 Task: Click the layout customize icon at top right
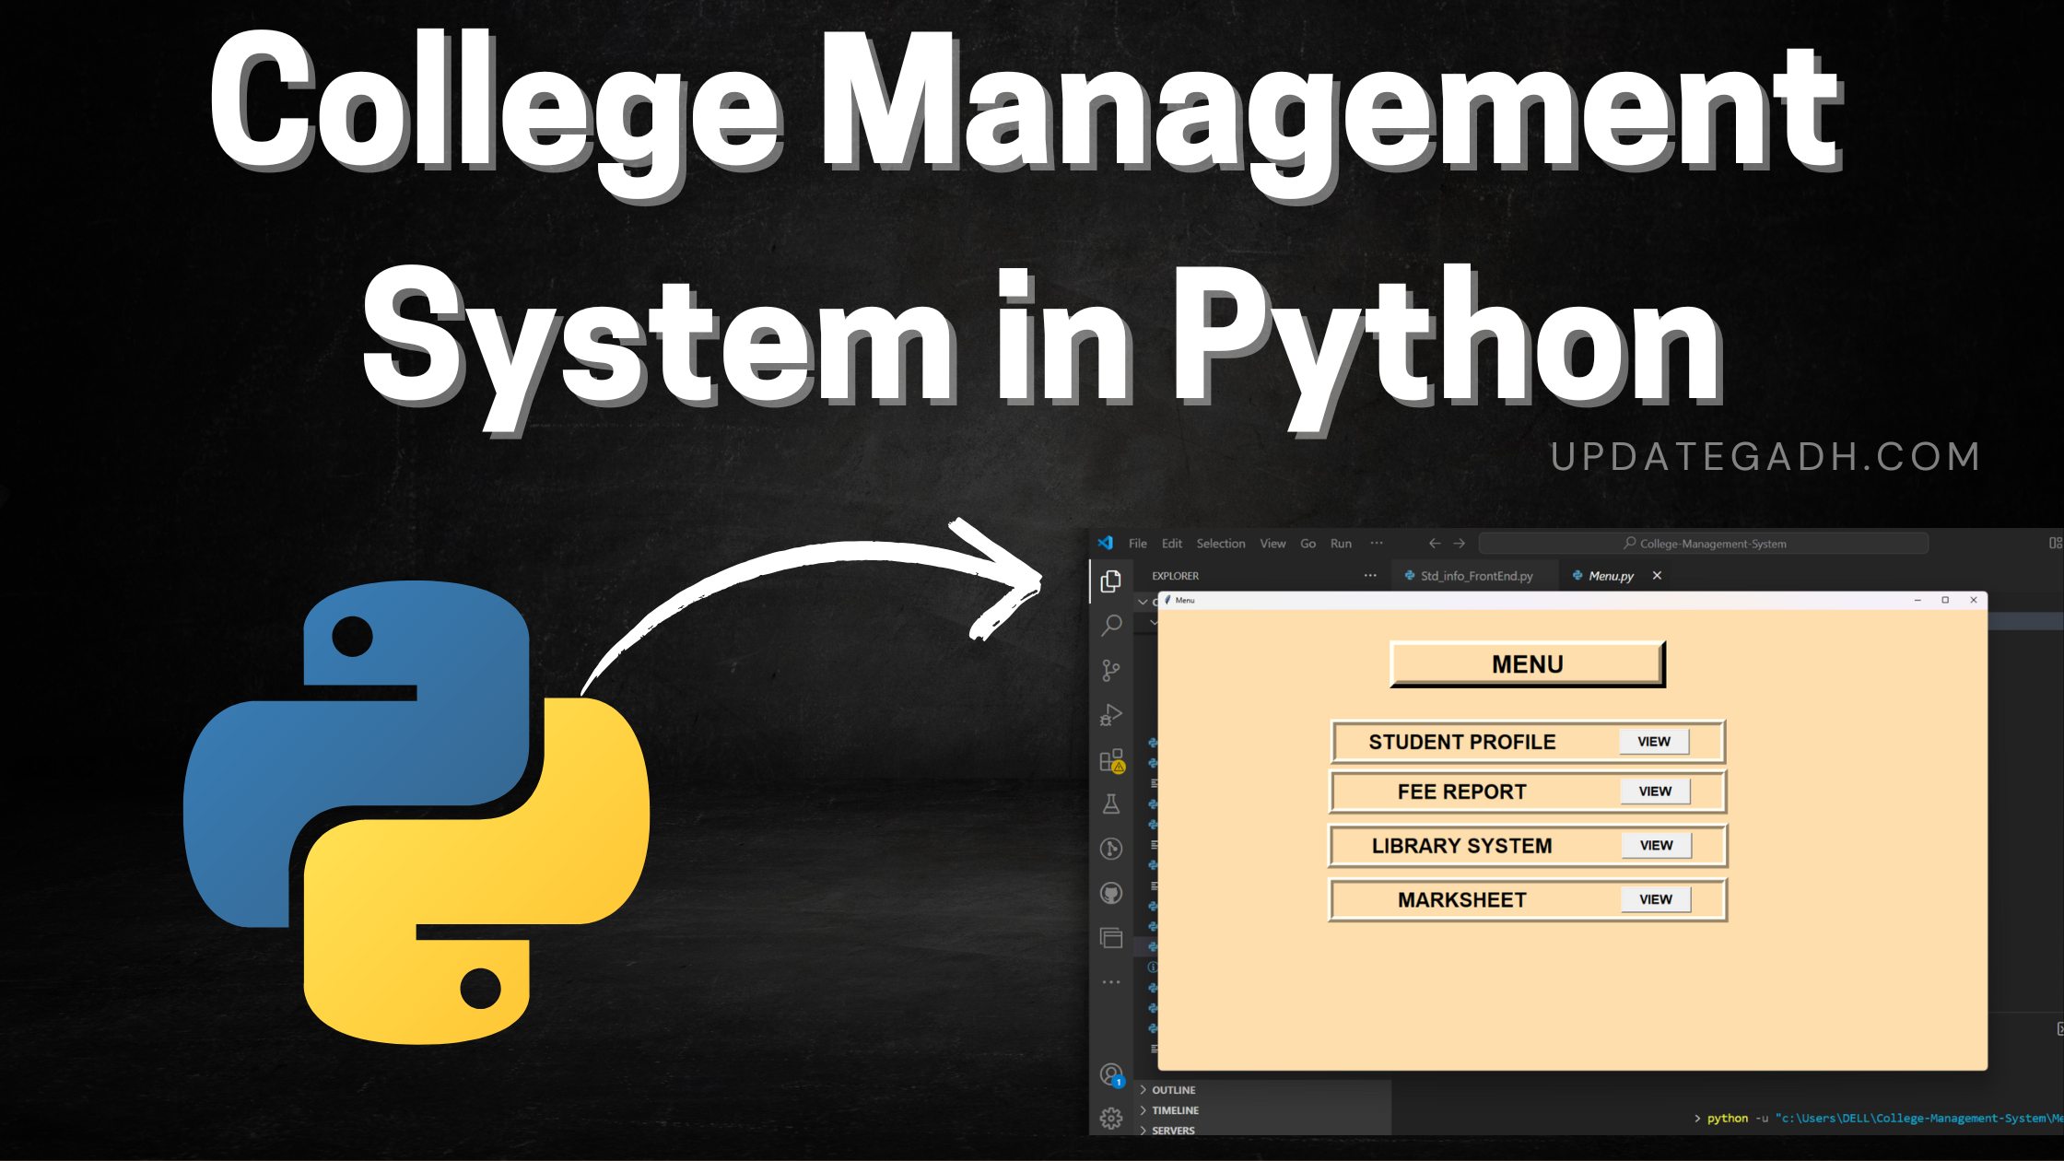pyautogui.click(x=2056, y=544)
